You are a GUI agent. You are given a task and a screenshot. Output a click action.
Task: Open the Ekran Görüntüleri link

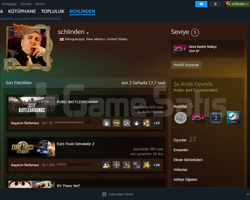click(x=188, y=160)
